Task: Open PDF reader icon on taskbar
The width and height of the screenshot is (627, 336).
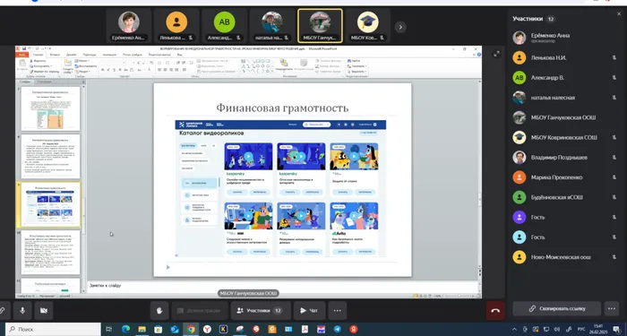Action: (x=305, y=329)
